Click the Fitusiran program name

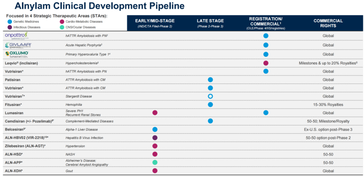(x=13, y=104)
